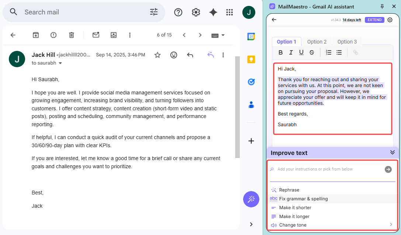Viewport: 401px width, 235px height.
Task: Open Google Calendar from the side panel
Action: pyautogui.click(x=251, y=37)
